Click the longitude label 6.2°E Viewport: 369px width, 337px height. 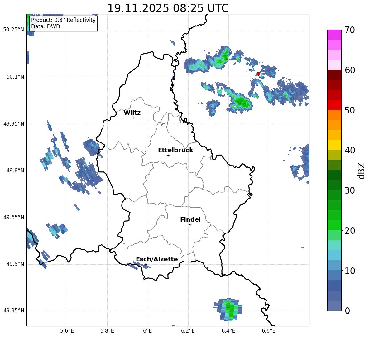(x=188, y=331)
